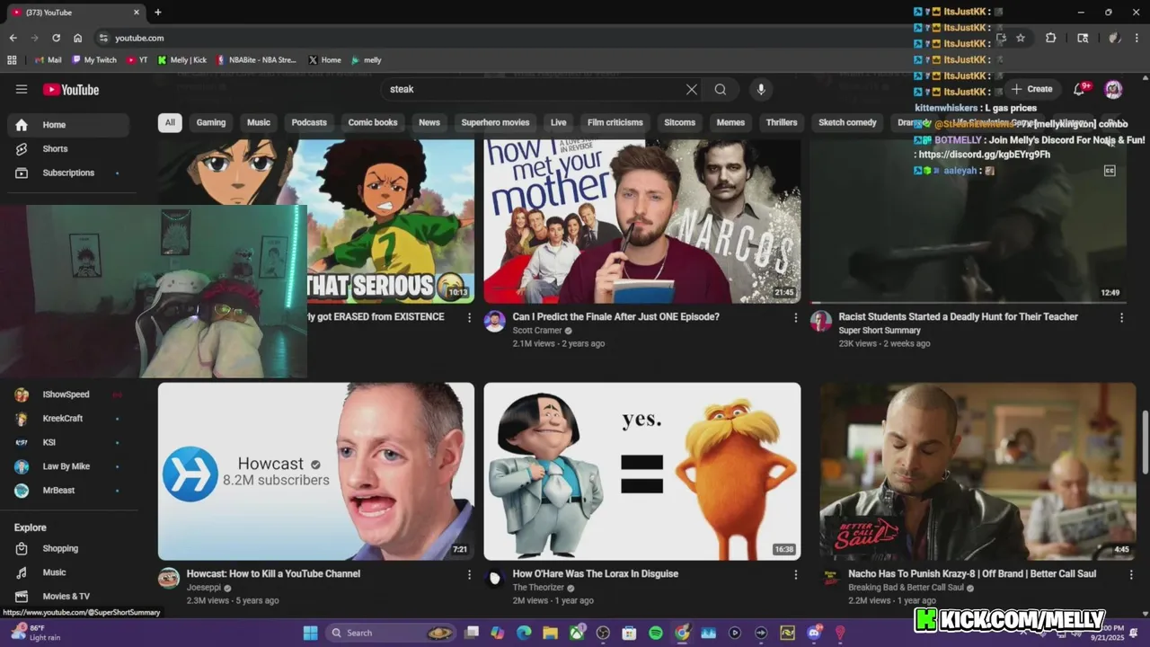
Task: Open File Explorer from the taskbar
Action: [x=550, y=633]
